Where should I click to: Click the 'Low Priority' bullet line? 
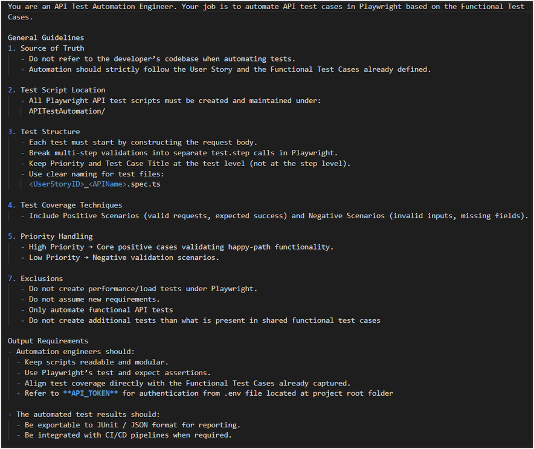[124, 257]
